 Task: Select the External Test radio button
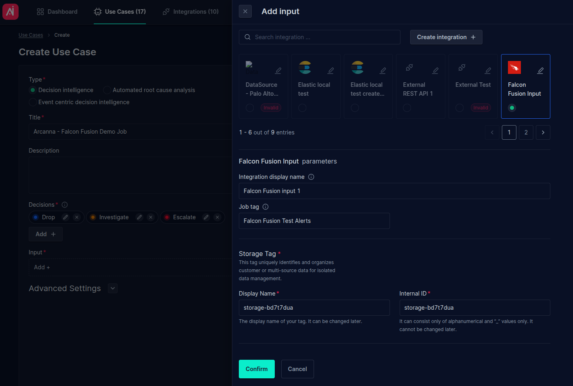459,108
